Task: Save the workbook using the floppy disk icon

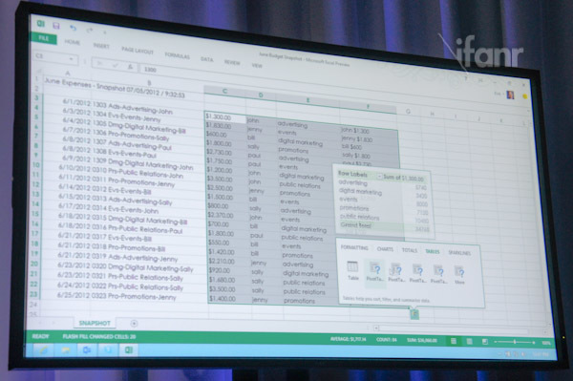Action: coord(56,26)
